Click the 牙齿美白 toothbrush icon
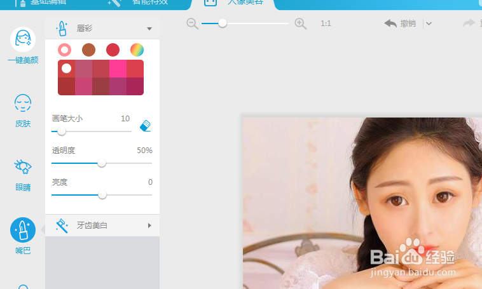 62,225
